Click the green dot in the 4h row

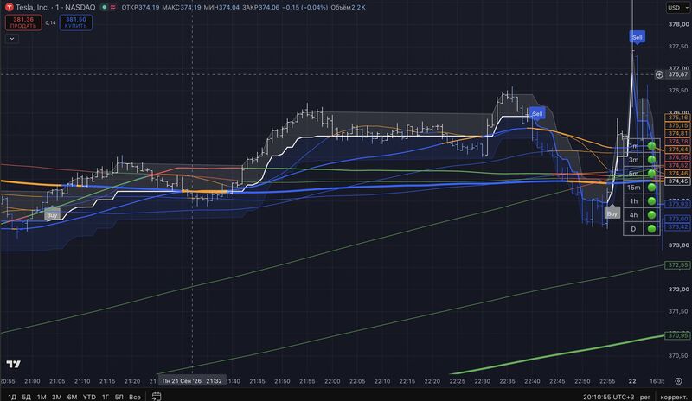click(651, 215)
